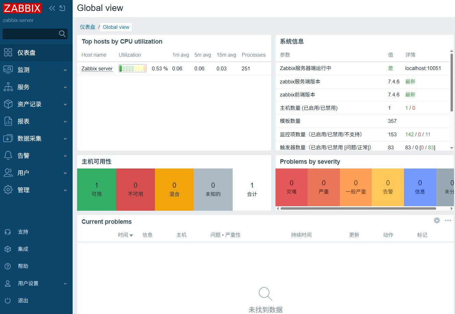Click the 管理 administration gear icon
The width and height of the screenshot is (455, 314).
(8, 190)
